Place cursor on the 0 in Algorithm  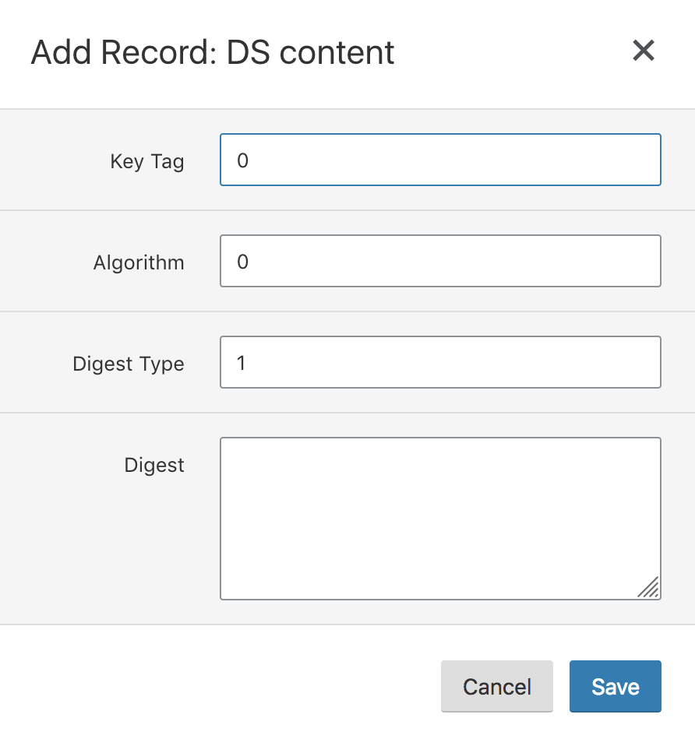tap(242, 262)
